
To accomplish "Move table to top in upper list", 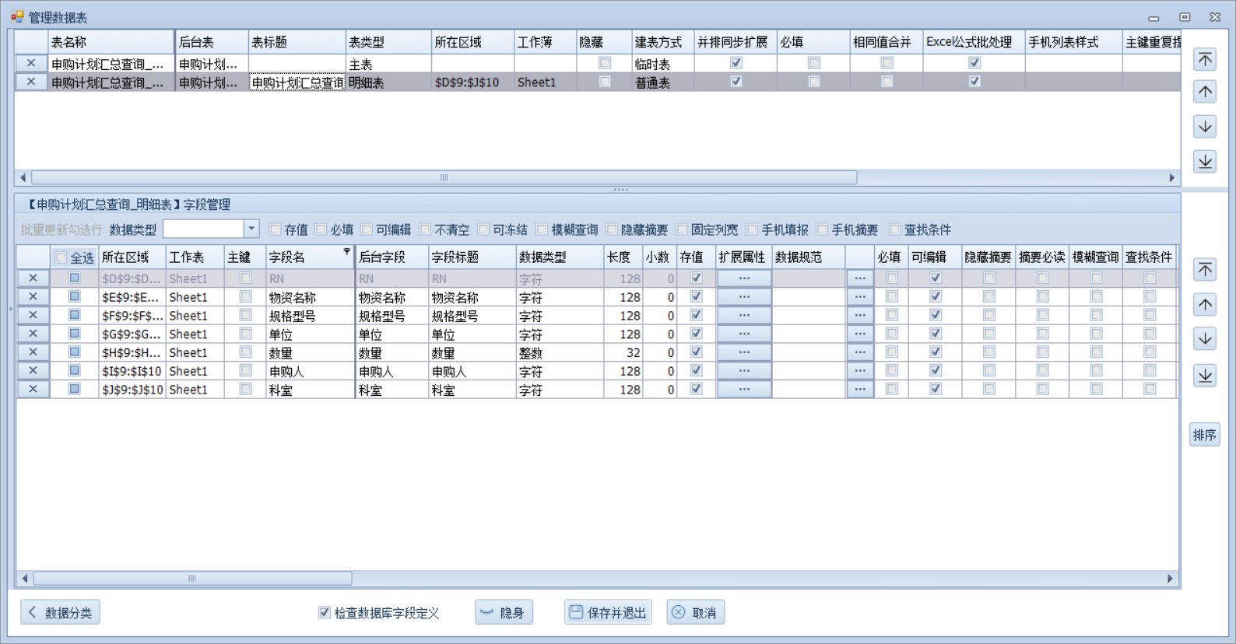I will pyautogui.click(x=1205, y=60).
